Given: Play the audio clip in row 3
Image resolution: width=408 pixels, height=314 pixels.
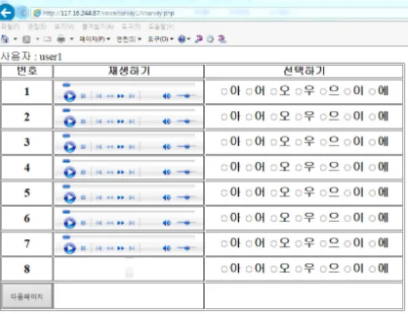Looking at the screenshot, I should (x=70, y=147).
